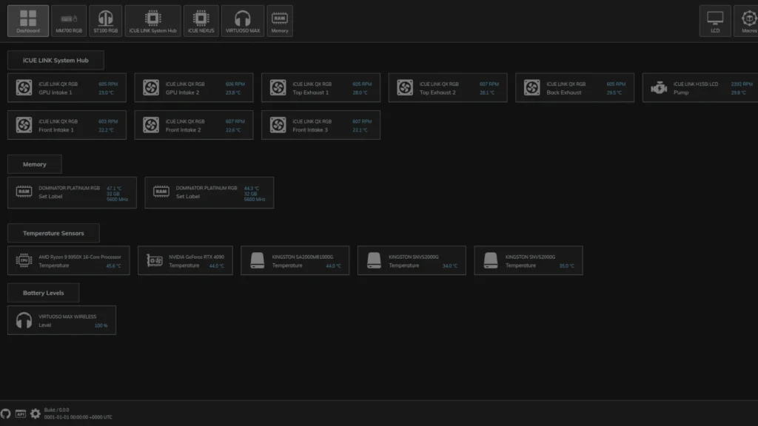Go to iCUE LINK System Hub device
758x426 pixels.
pyautogui.click(x=152, y=21)
